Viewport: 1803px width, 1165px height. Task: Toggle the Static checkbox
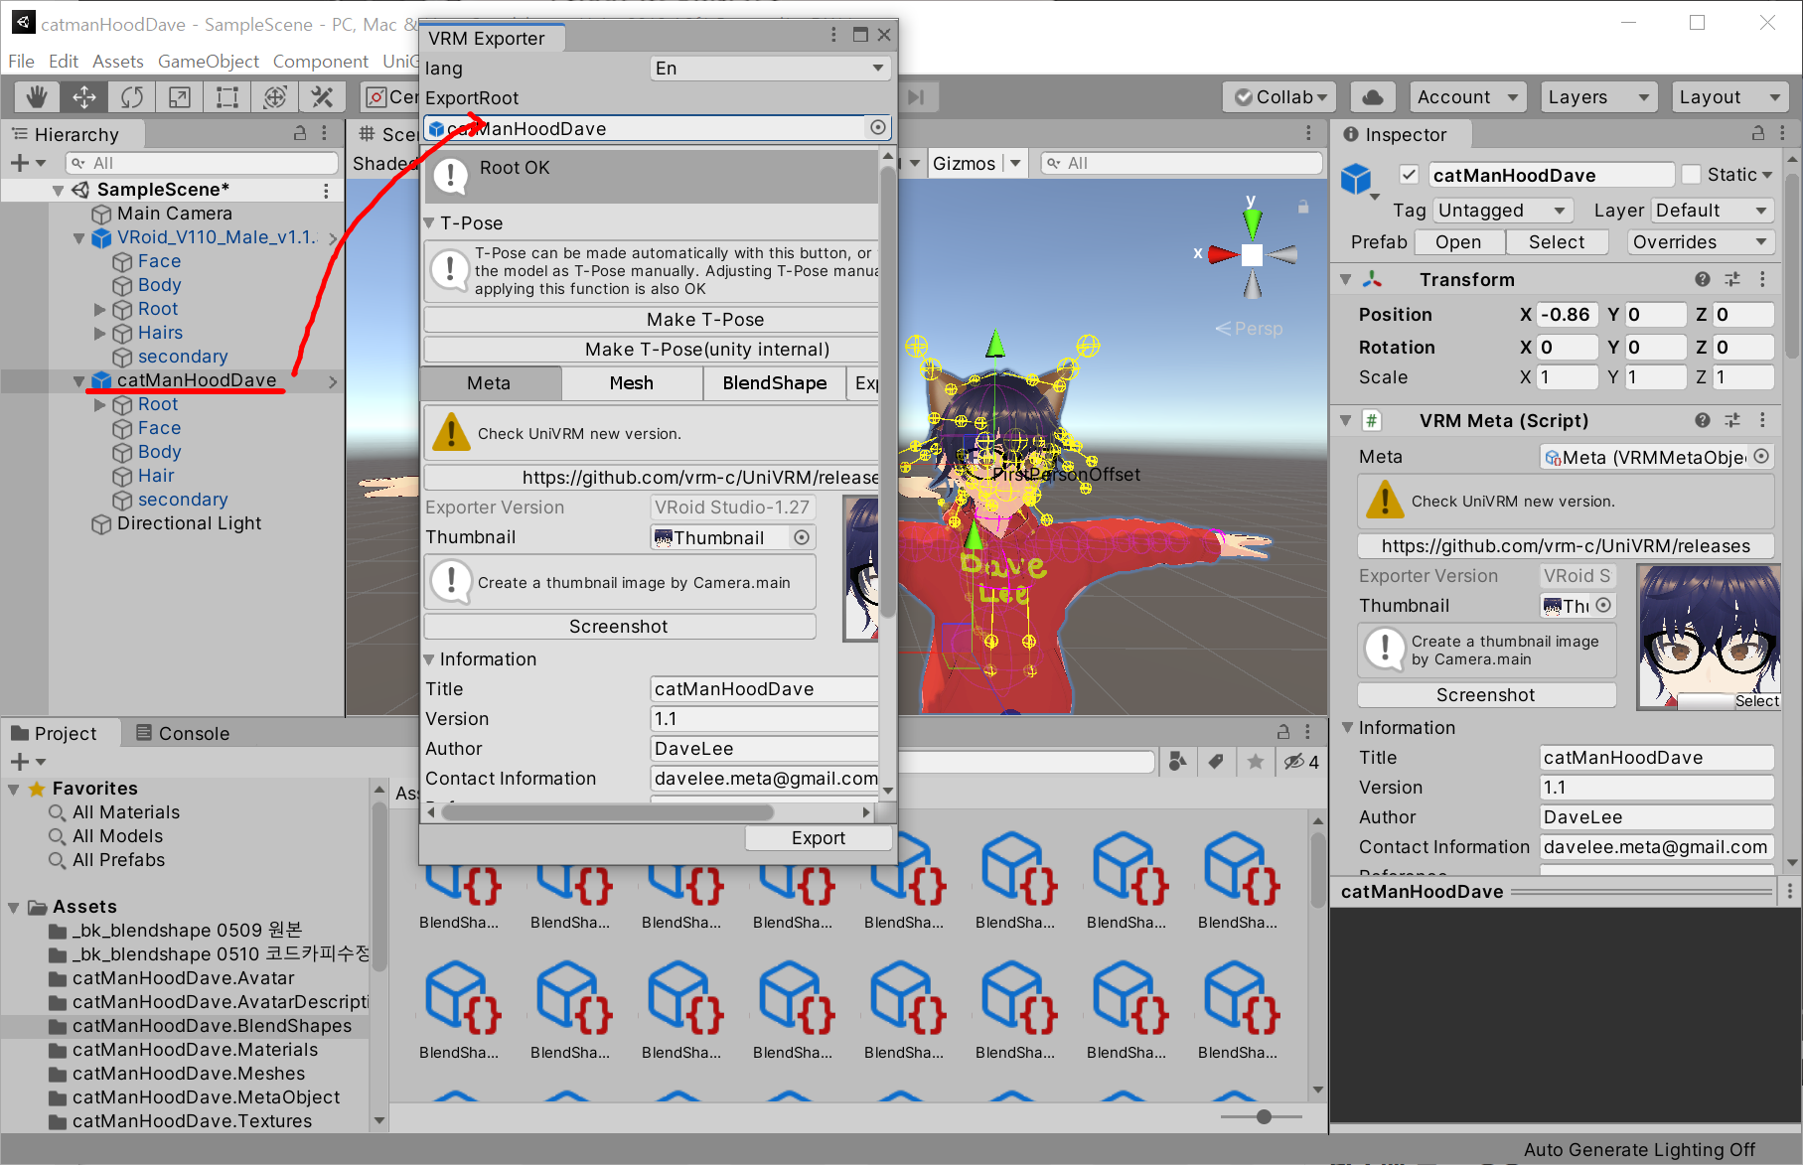[x=1691, y=175]
